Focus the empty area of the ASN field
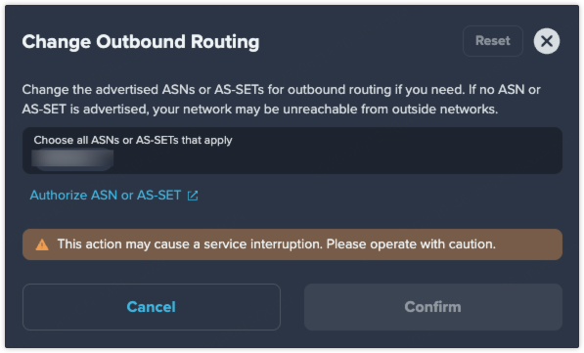 [336, 159]
